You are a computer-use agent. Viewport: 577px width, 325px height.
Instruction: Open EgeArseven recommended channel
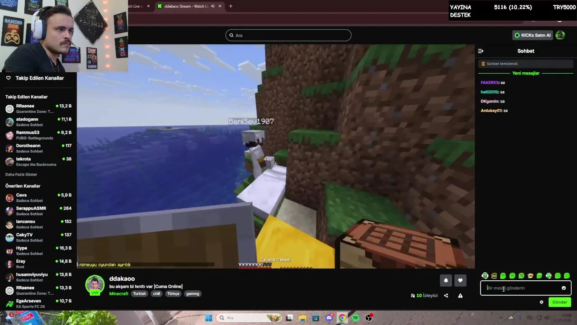pos(38,303)
